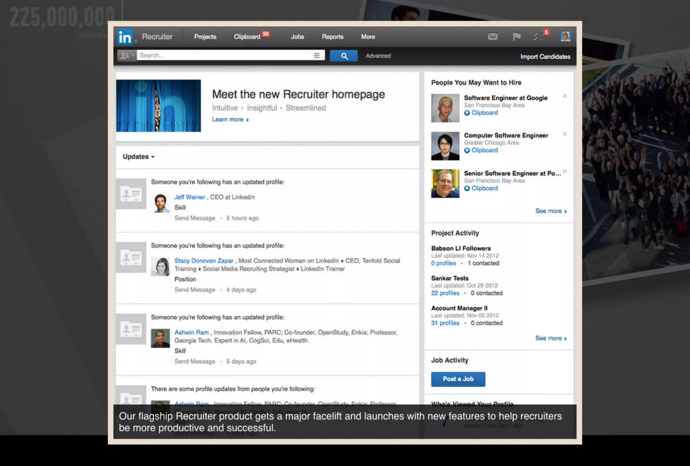This screenshot has width=690, height=466.
Task: Open the Clipboard menu
Action: coord(247,37)
